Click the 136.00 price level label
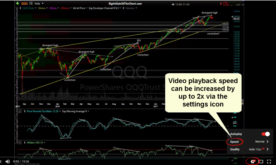This screenshot has width=276, height=165. pyautogui.click(x=225, y=24)
